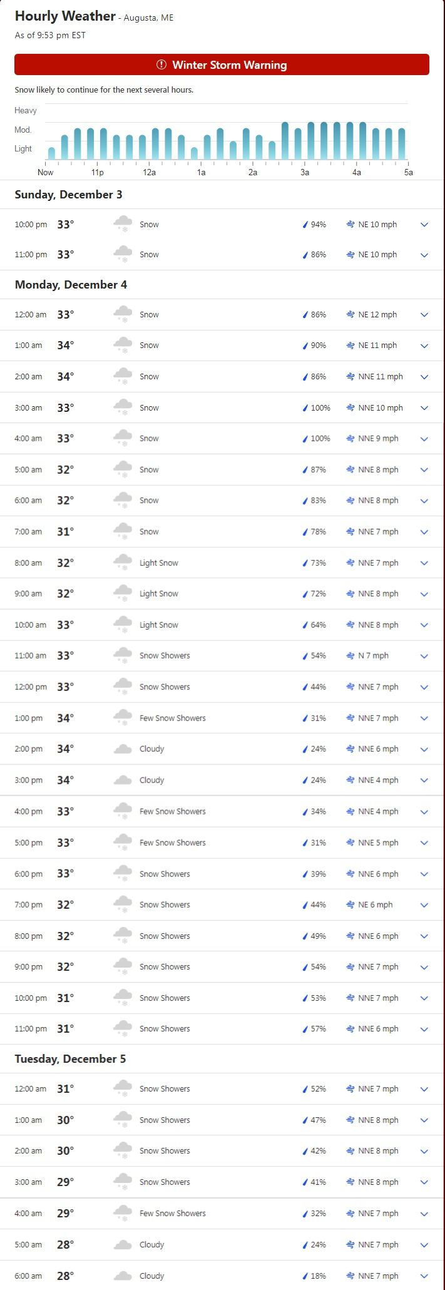Viewport: 445px width, 1290px height.
Task: Click the wind icon for 3:00 am Monday
Action: (350, 407)
